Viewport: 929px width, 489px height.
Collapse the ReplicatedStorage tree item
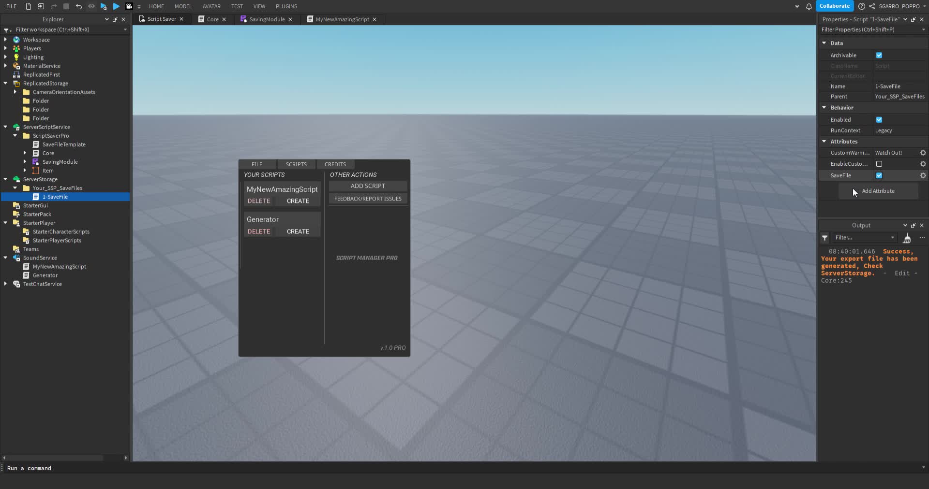[x=5, y=83]
